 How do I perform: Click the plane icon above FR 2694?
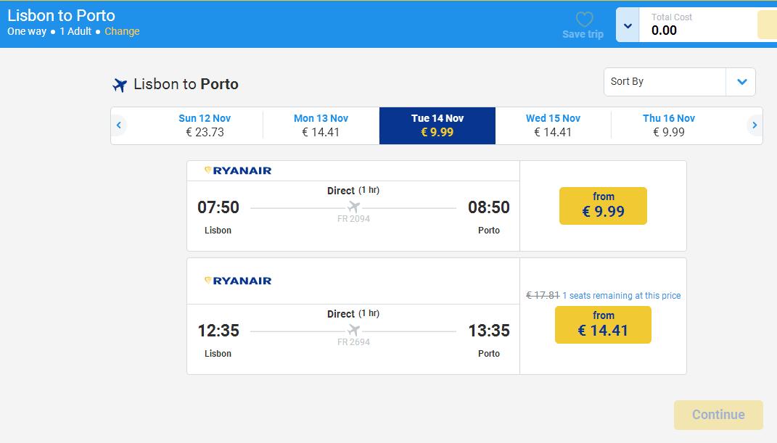(353, 331)
